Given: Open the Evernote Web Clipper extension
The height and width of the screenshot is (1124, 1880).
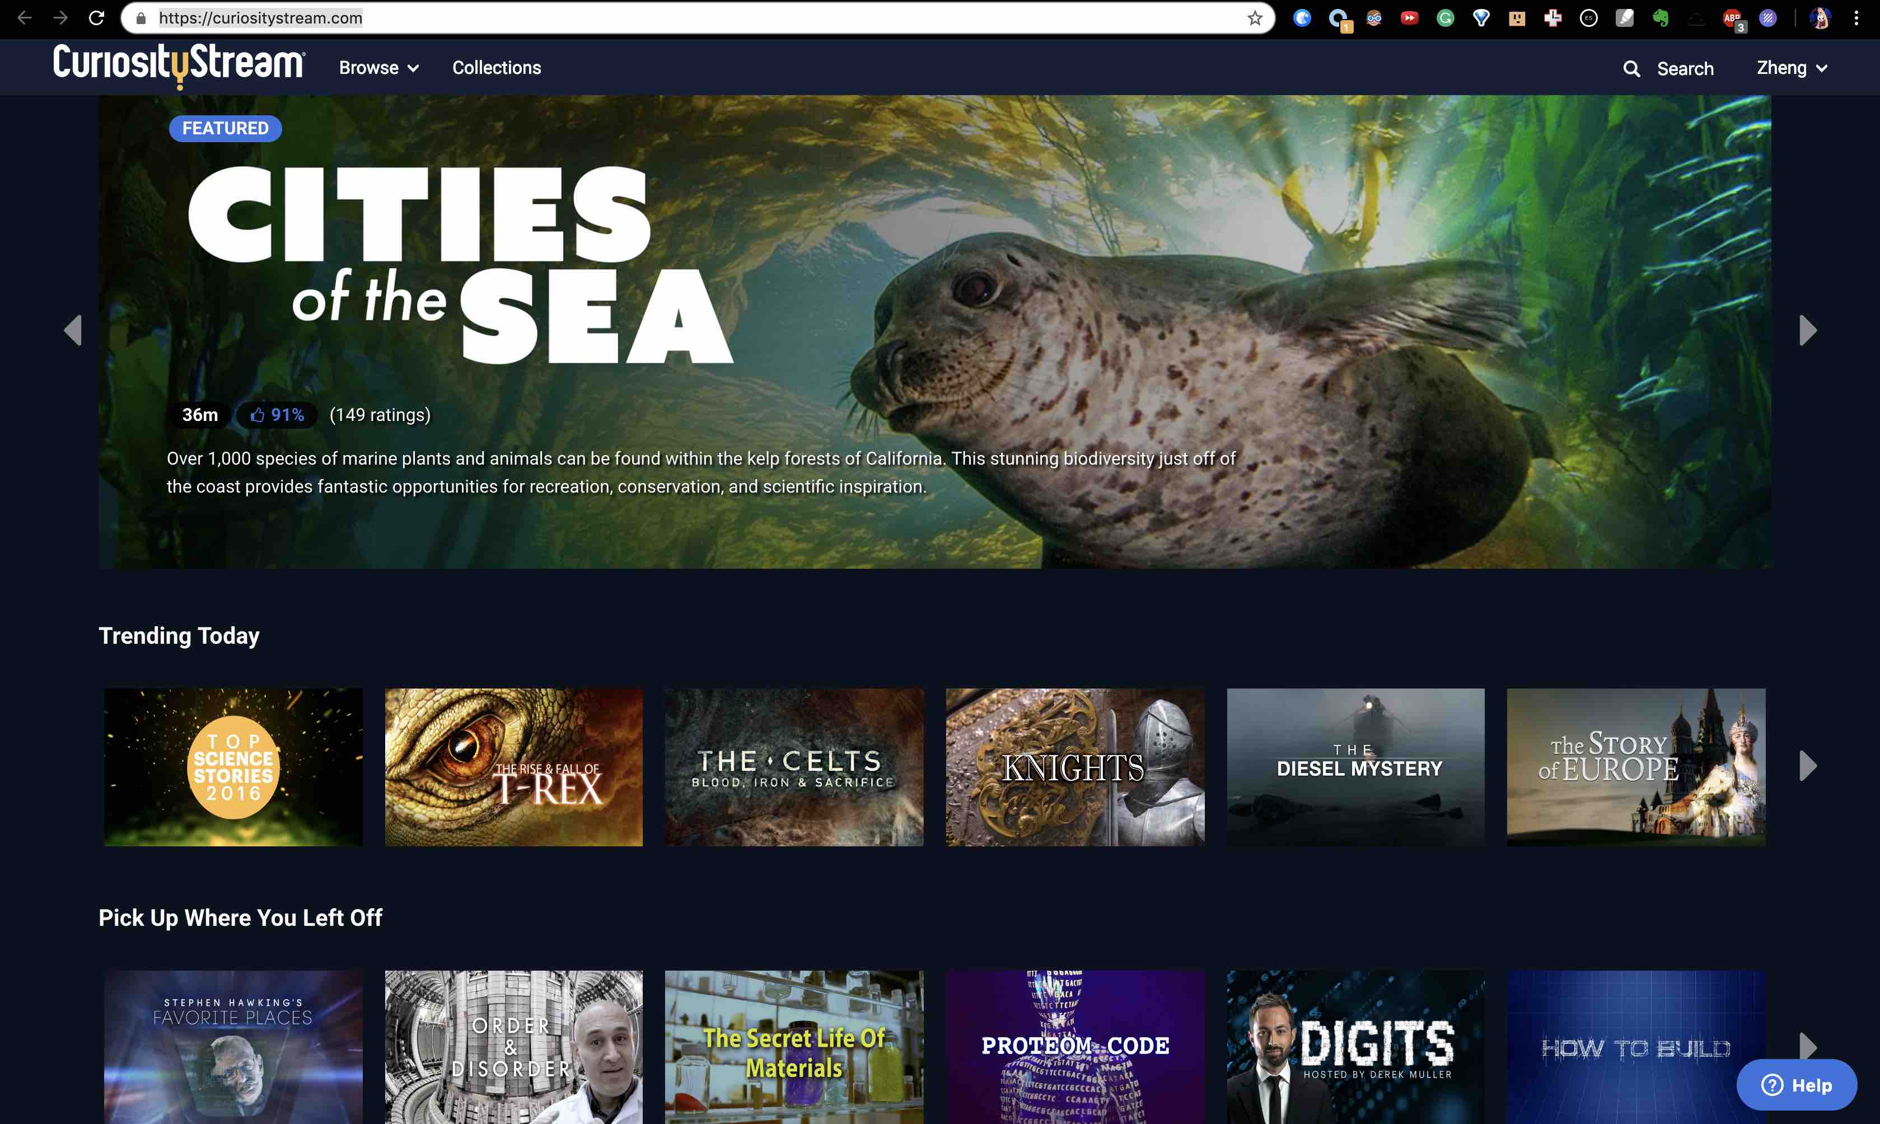Looking at the screenshot, I should pyautogui.click(x=1661, y=17).
